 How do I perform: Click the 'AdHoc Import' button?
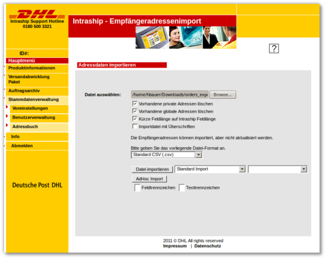point(149,179)
